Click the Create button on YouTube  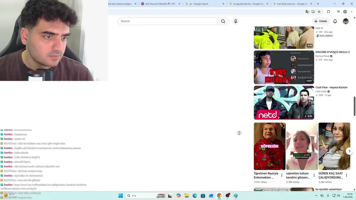[320, 21]
